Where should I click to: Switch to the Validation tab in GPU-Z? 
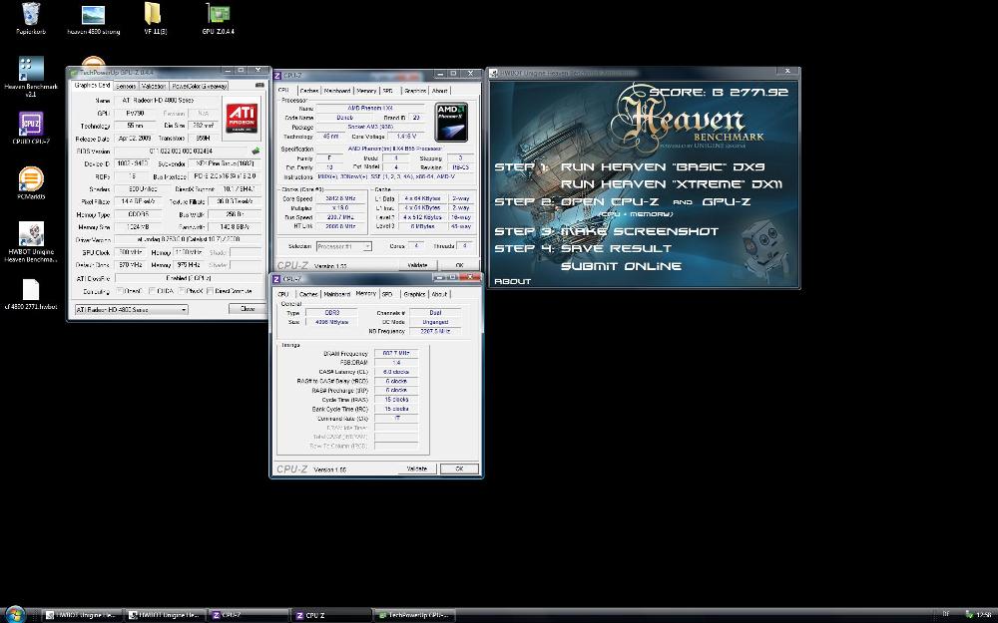(x=154, y=86)
